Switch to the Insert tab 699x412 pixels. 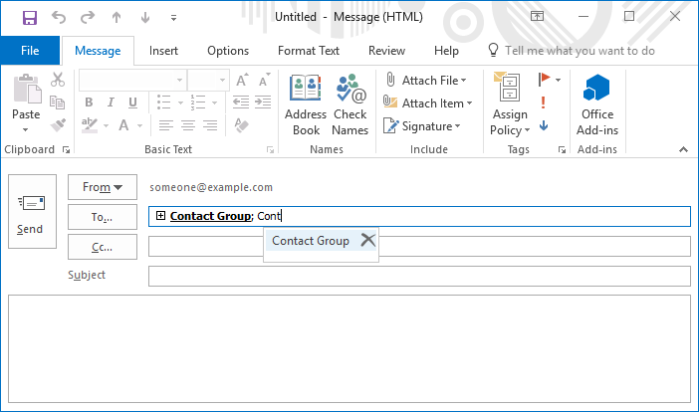click(x=164, y=51)
